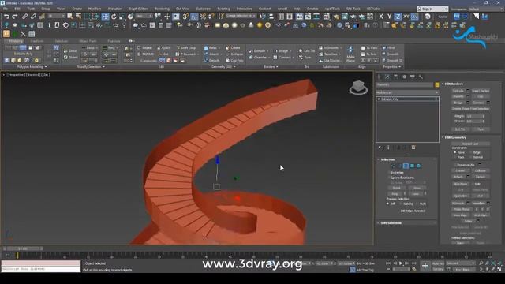This screenshot has width=505, height=284.
Task: Click the object color swatch
Action: click(x=437, y=84)
